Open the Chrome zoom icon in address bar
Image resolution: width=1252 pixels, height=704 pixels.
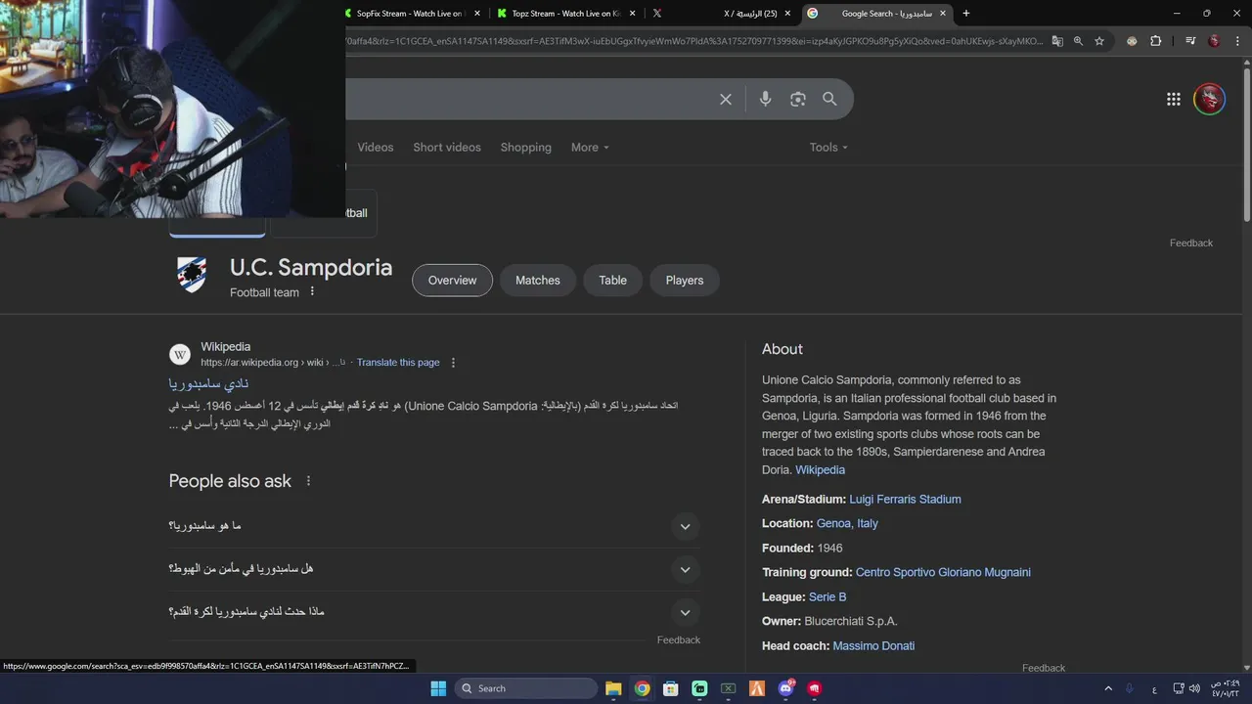(1078, 41)
